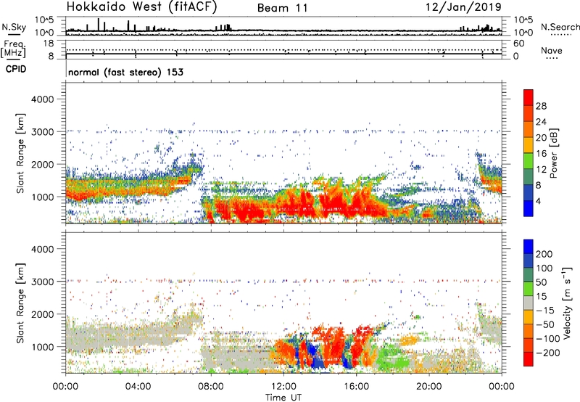Click the "18" frequency axis tick
The height and width of the screenshot is (402, 580).
click(48, 44)
